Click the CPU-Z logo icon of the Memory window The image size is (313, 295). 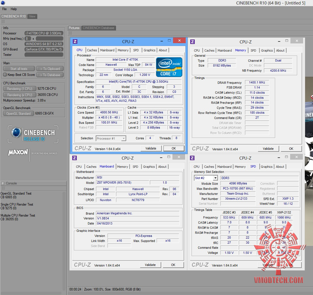[x=192, y=42]
